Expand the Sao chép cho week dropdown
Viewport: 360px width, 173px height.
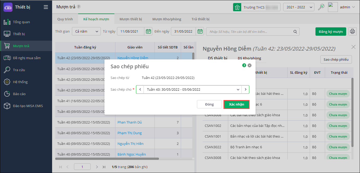[238, 89]
